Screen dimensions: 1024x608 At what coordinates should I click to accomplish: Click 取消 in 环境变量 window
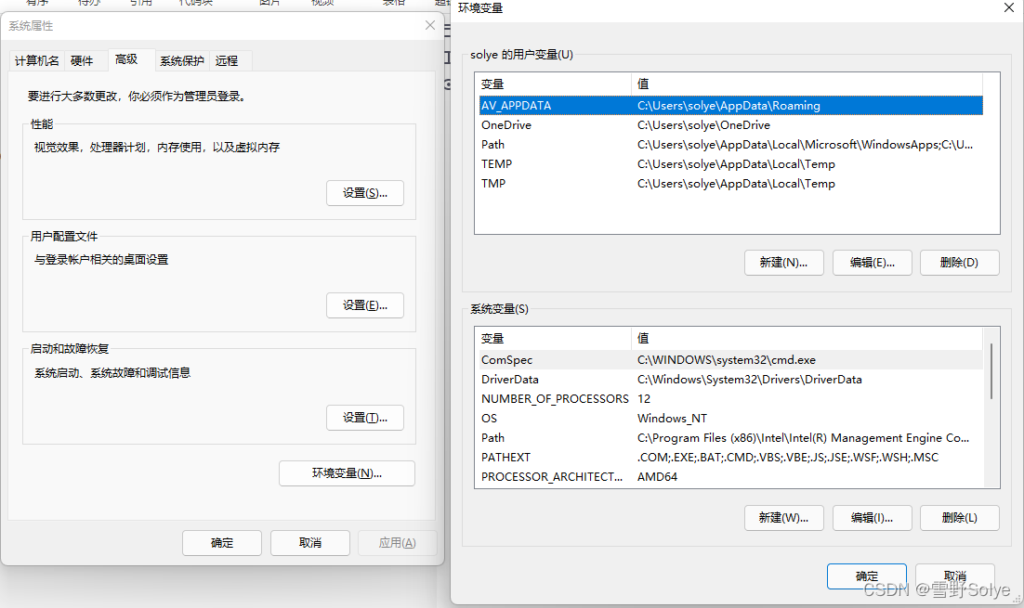(955, 576)
